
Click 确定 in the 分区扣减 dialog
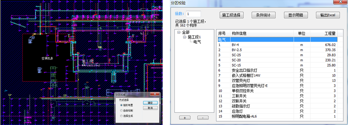[x=150, y=103]
